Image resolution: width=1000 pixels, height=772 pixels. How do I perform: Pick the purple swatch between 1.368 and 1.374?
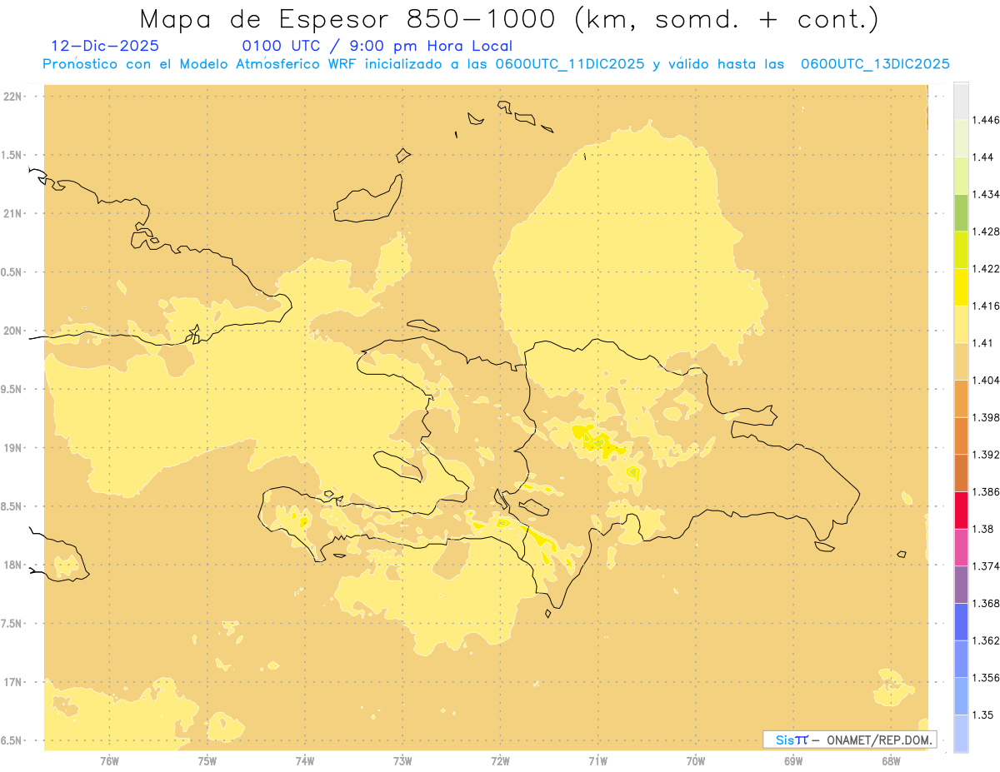pos(961,585)
